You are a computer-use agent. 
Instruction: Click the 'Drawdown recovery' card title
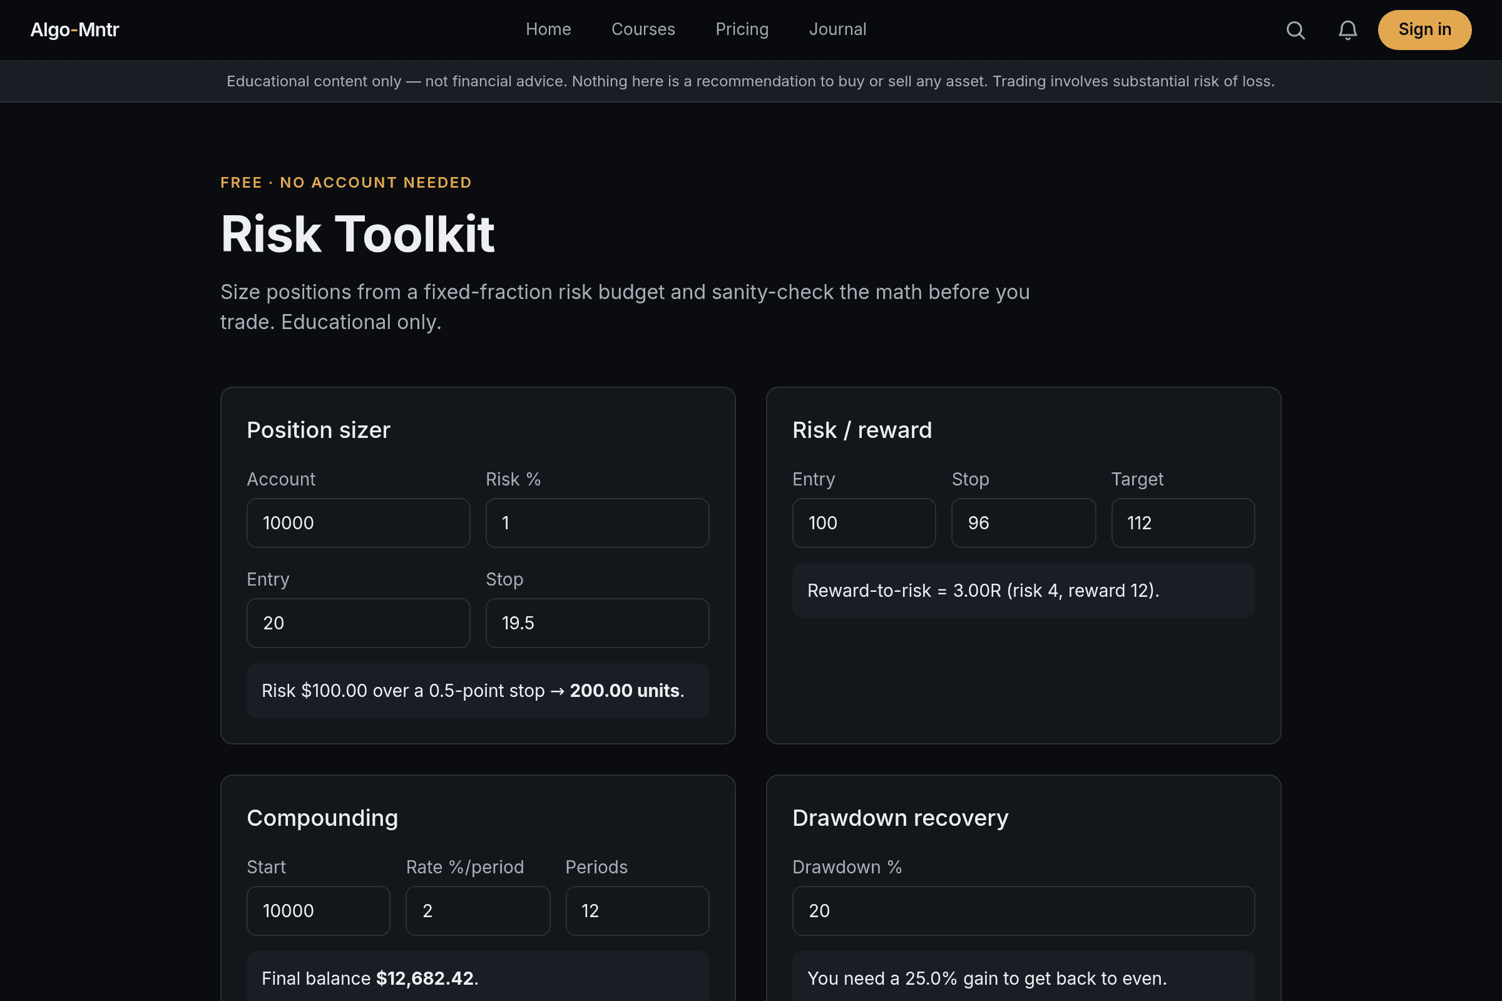[x=901, y=818]
